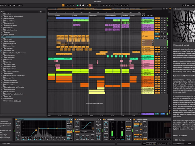Toggle EQ Eight Adaptive Q On button
Screen dimensions: 195x146
pyautogui.click(x=70, y=132)
